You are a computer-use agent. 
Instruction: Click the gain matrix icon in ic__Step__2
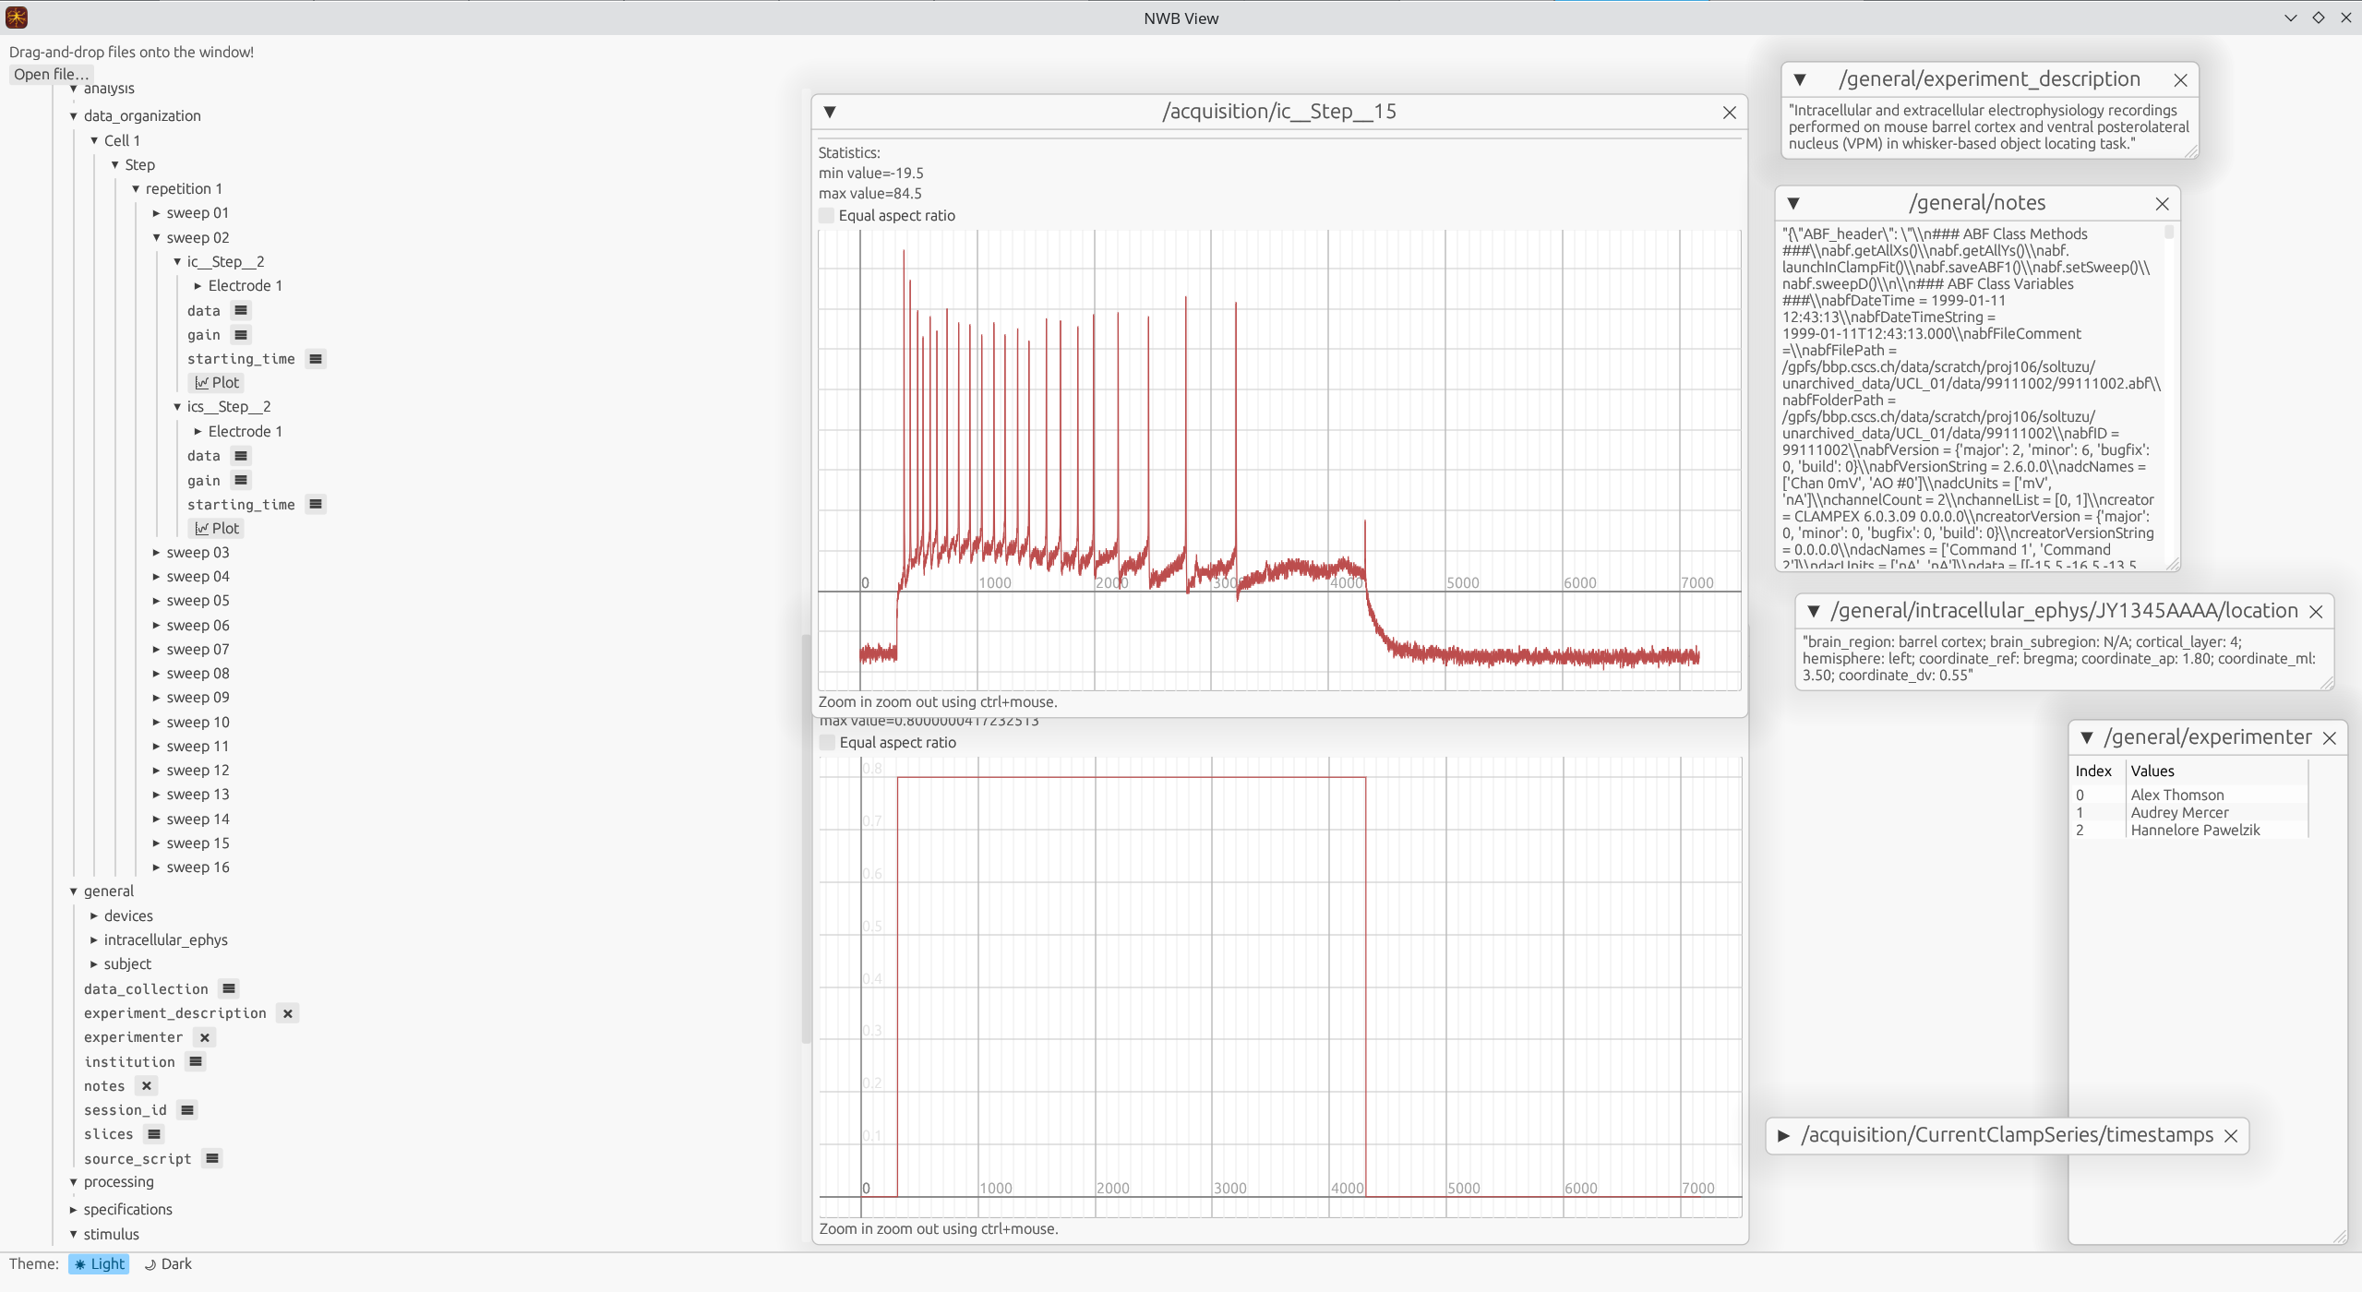pos(242,332)
